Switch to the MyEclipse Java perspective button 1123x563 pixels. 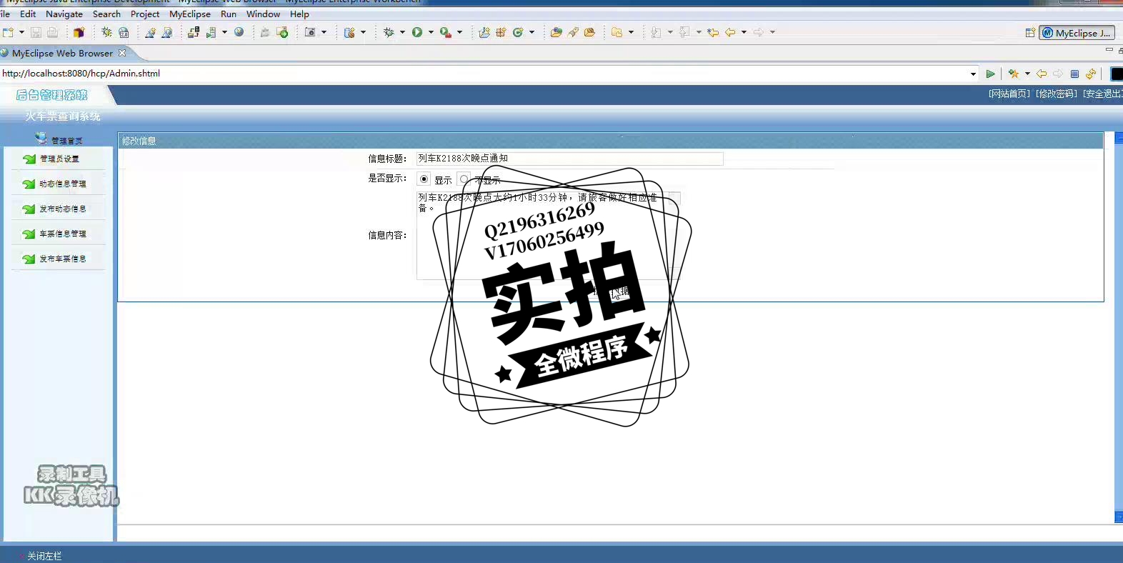click(1077, 33)
